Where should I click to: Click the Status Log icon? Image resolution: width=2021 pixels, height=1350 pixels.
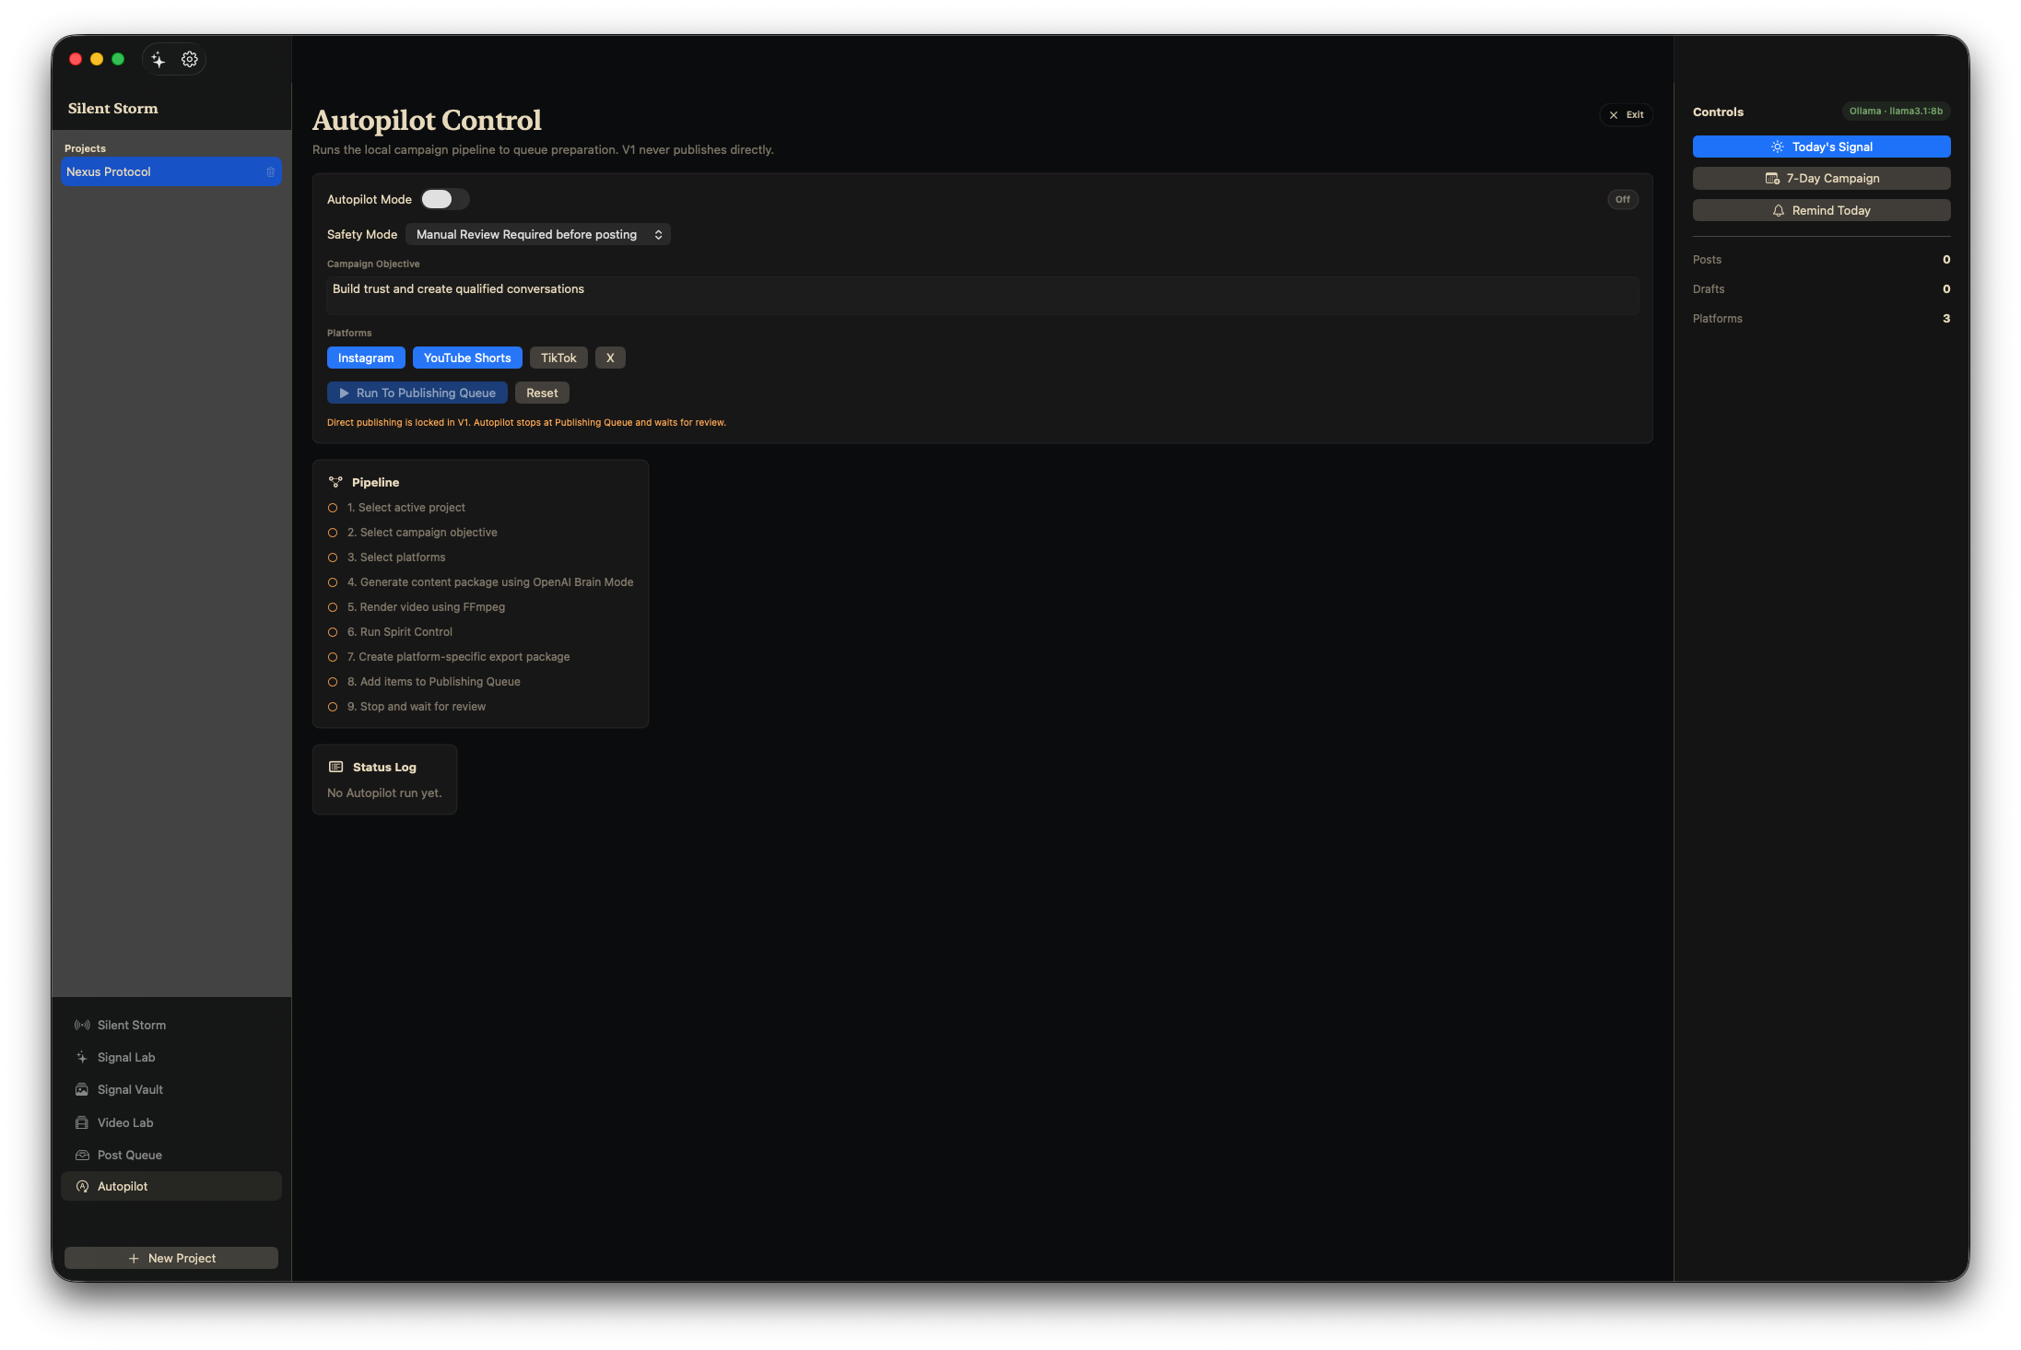point(336,767)
